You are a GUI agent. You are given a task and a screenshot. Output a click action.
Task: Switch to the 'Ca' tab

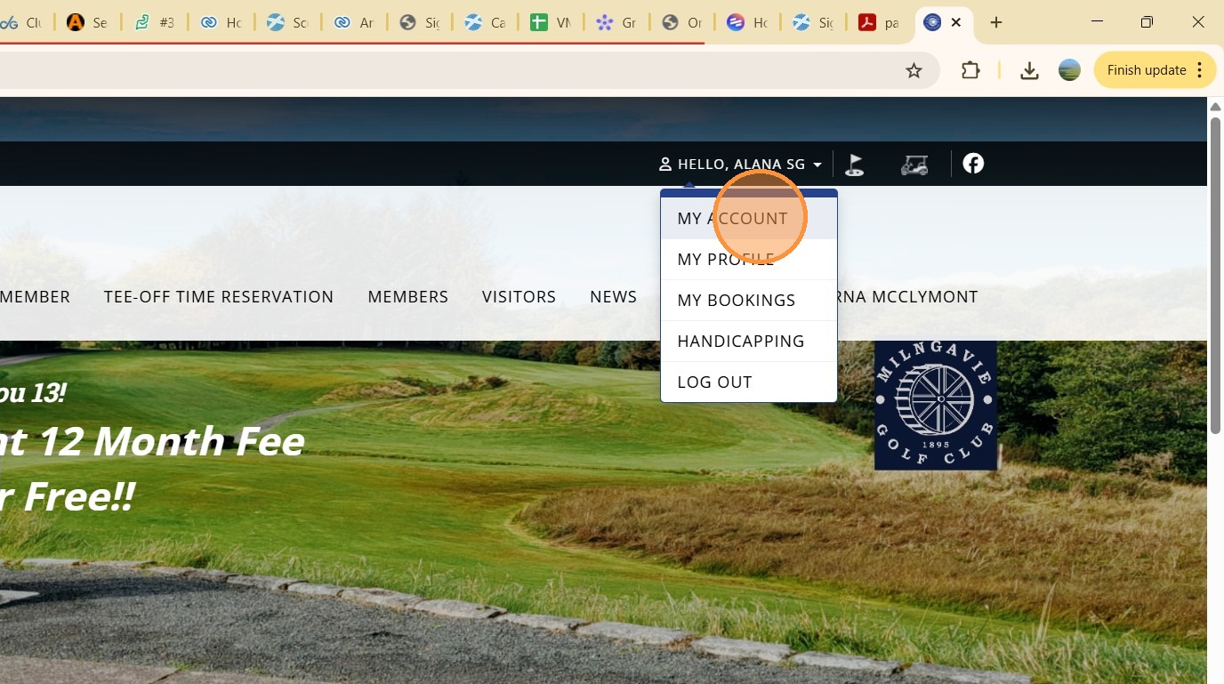486,23
